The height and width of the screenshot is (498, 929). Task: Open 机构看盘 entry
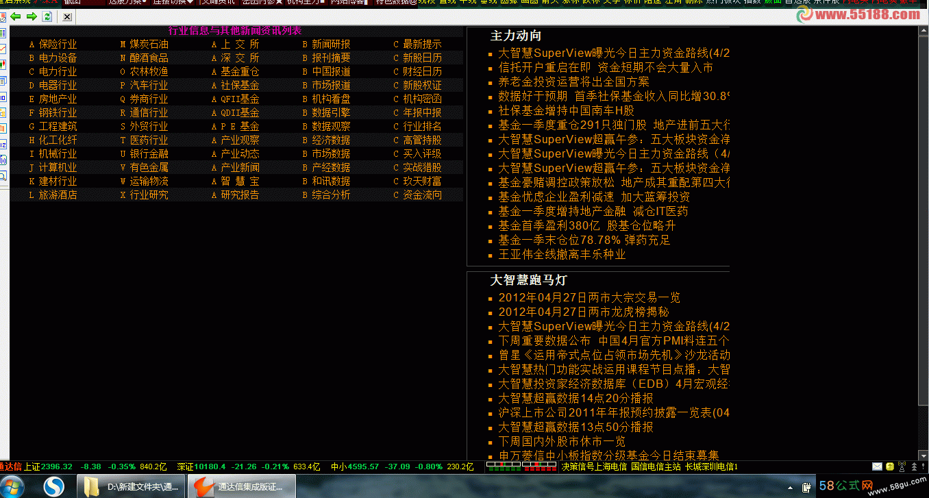click(x=331, y=99)
